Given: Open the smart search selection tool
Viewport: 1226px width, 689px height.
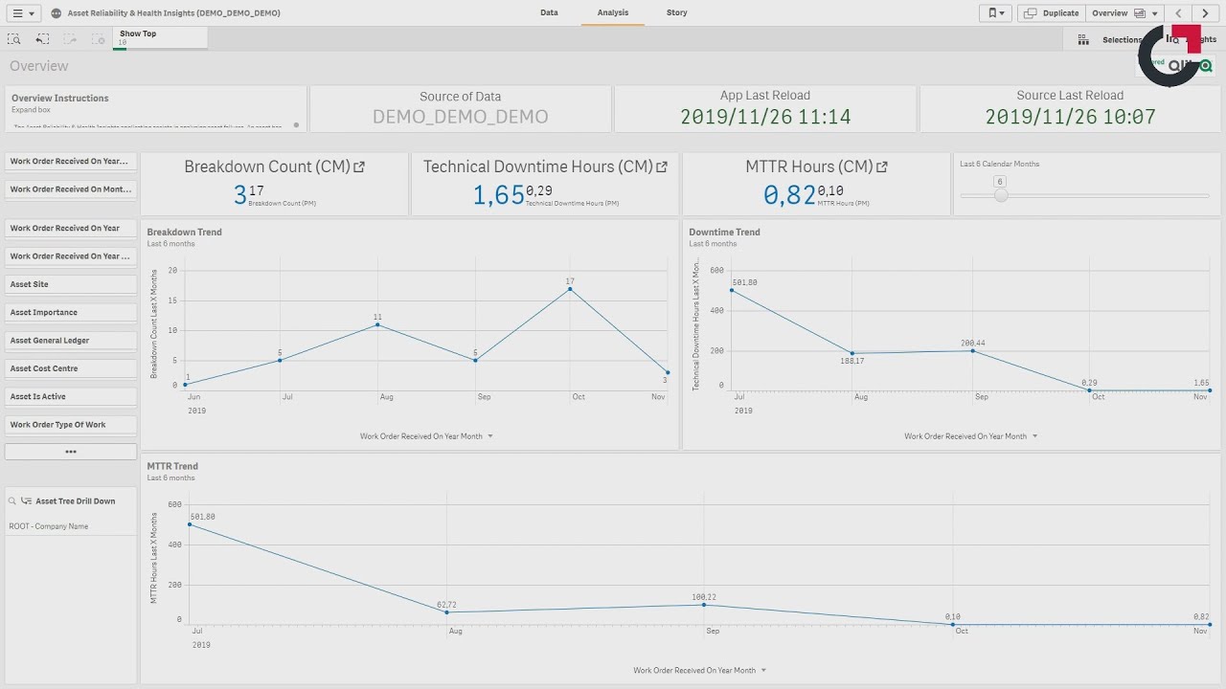Looking at the screenshot, I should (x=13, y=39).
